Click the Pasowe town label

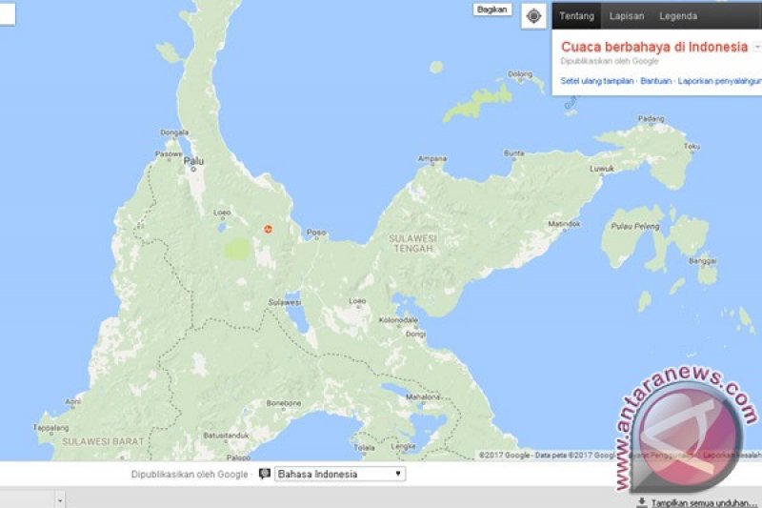pos(169,154)
